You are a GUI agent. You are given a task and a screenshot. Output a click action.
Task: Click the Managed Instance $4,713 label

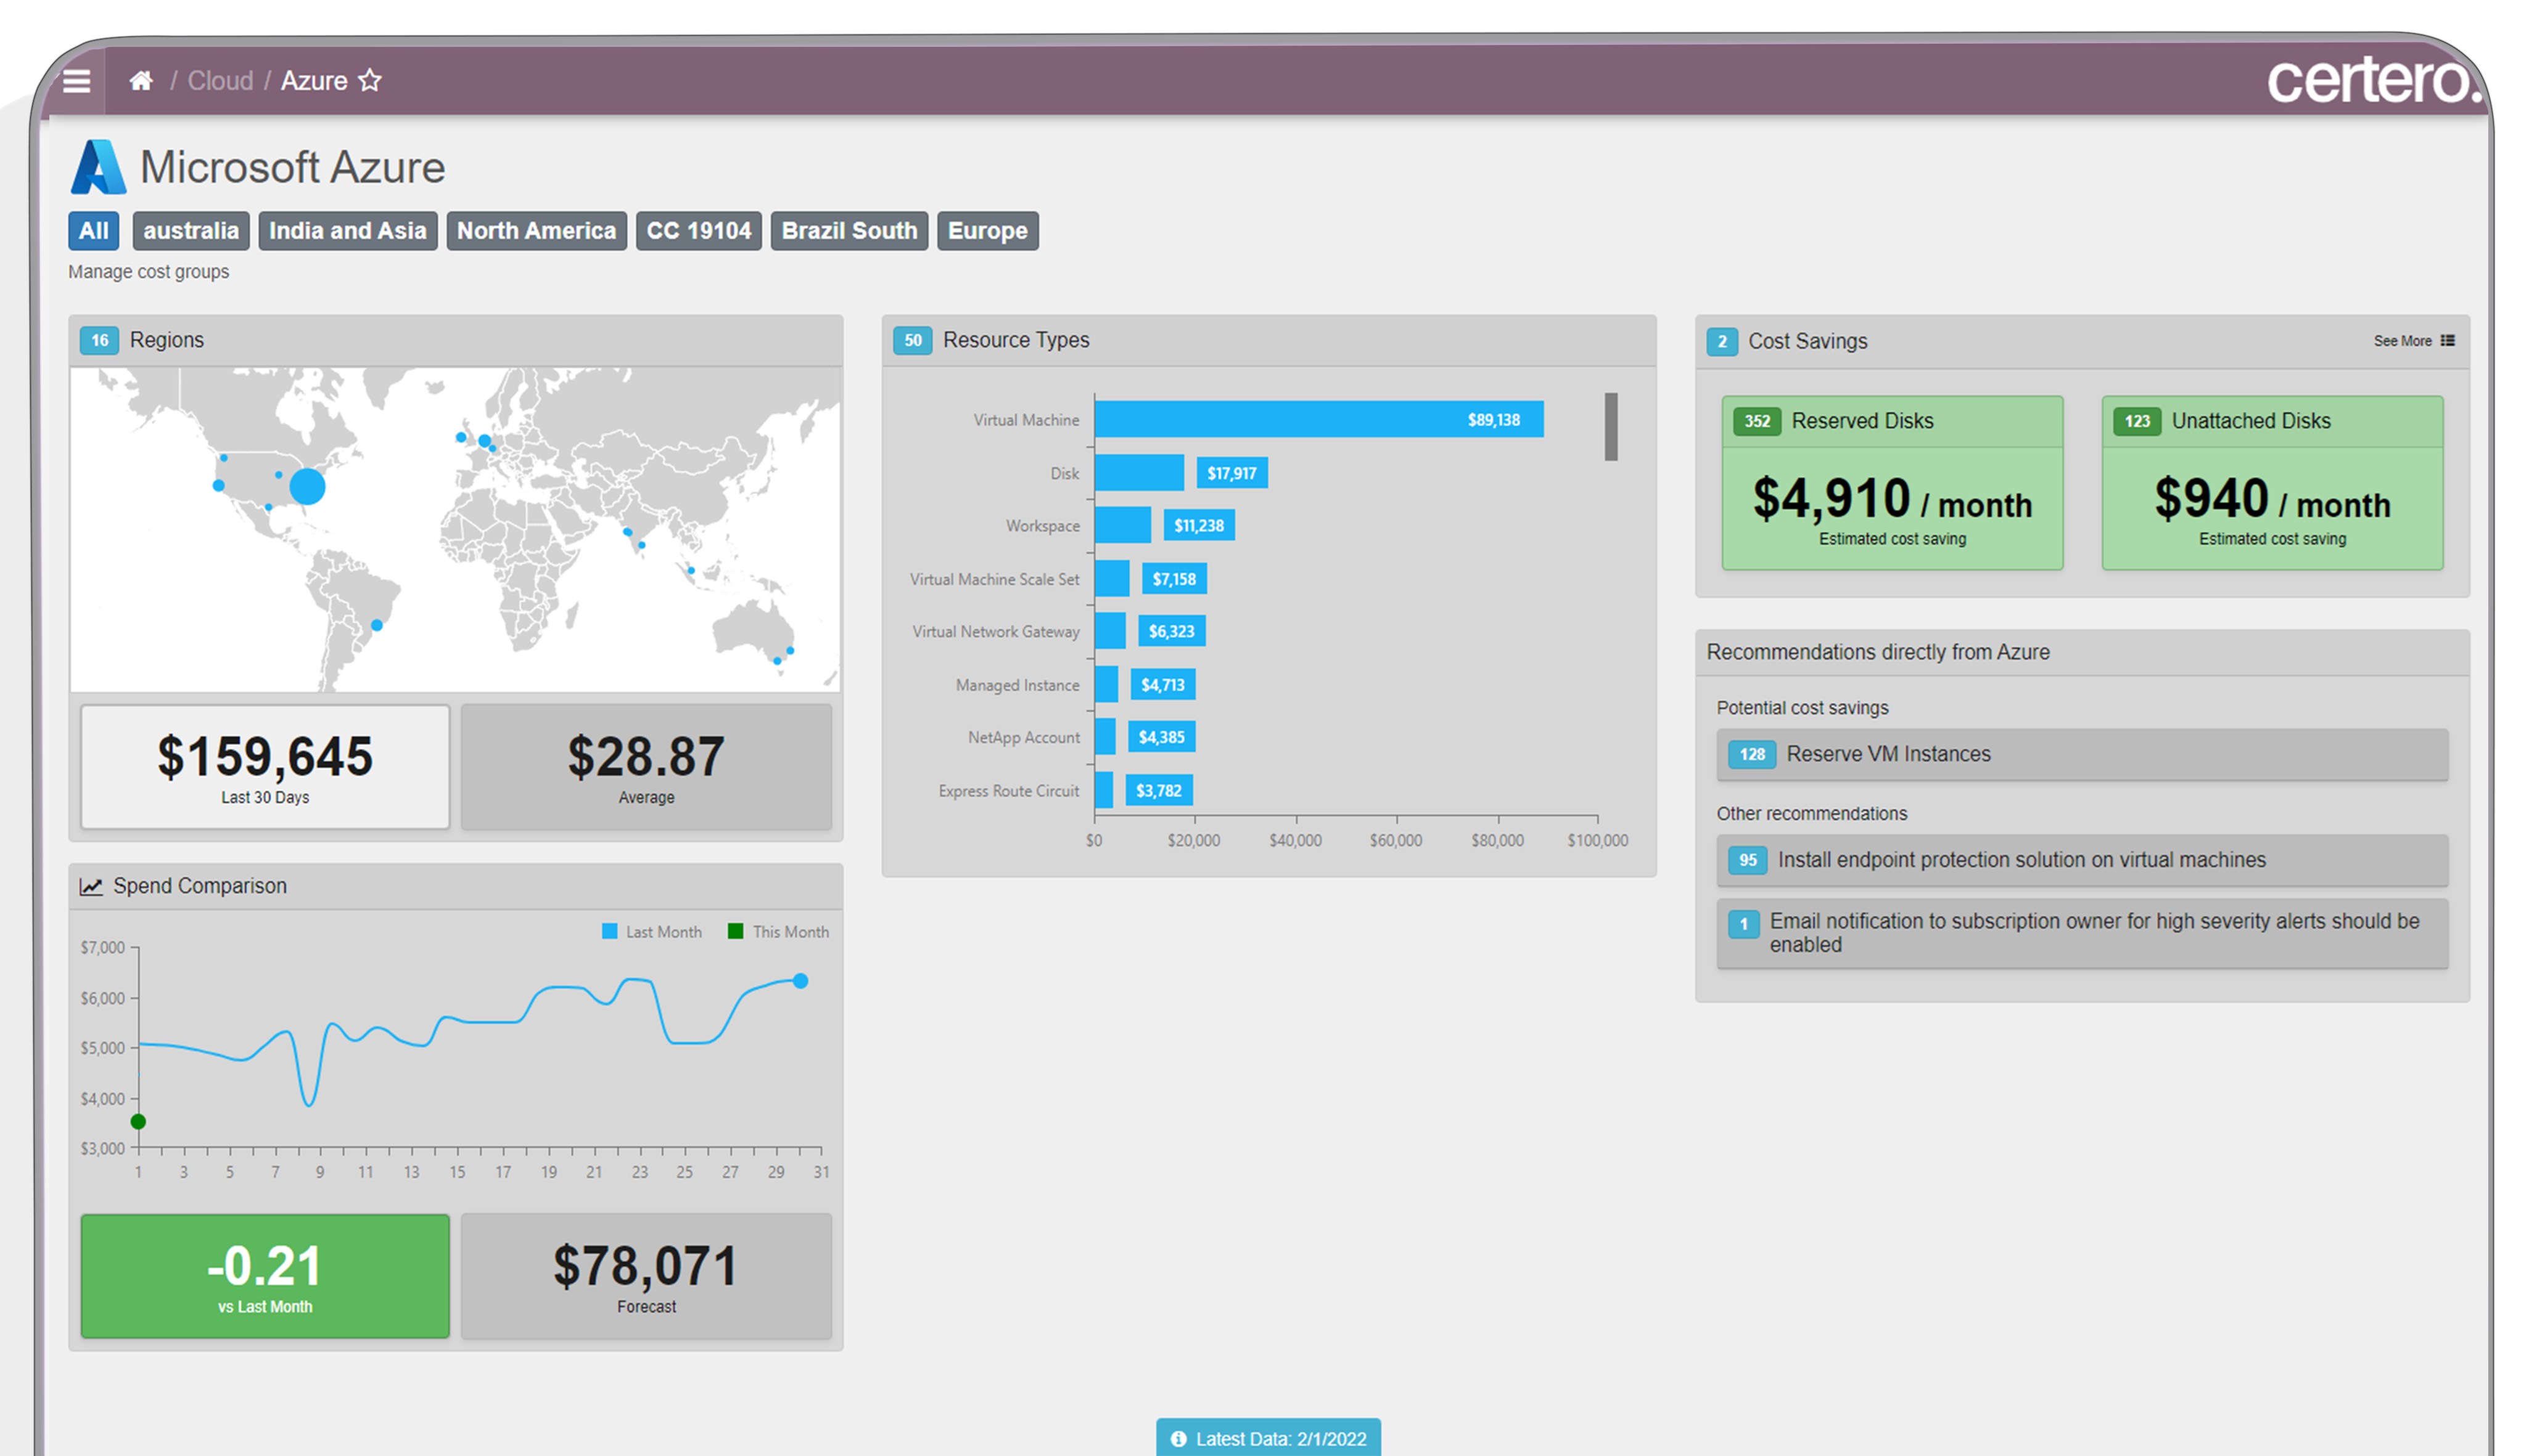1163,685
